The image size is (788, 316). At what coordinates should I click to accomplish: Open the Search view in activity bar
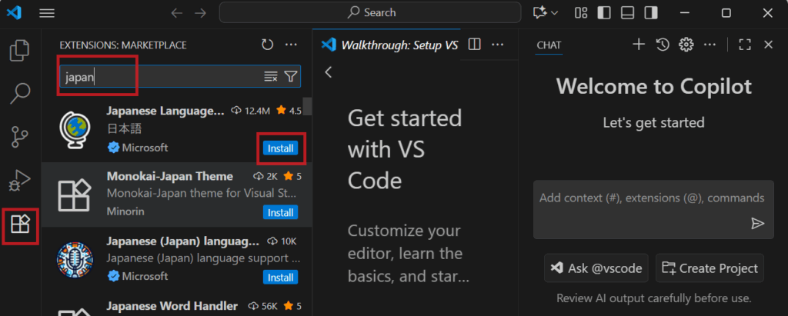pyautogui.click(x=20, y=95)
